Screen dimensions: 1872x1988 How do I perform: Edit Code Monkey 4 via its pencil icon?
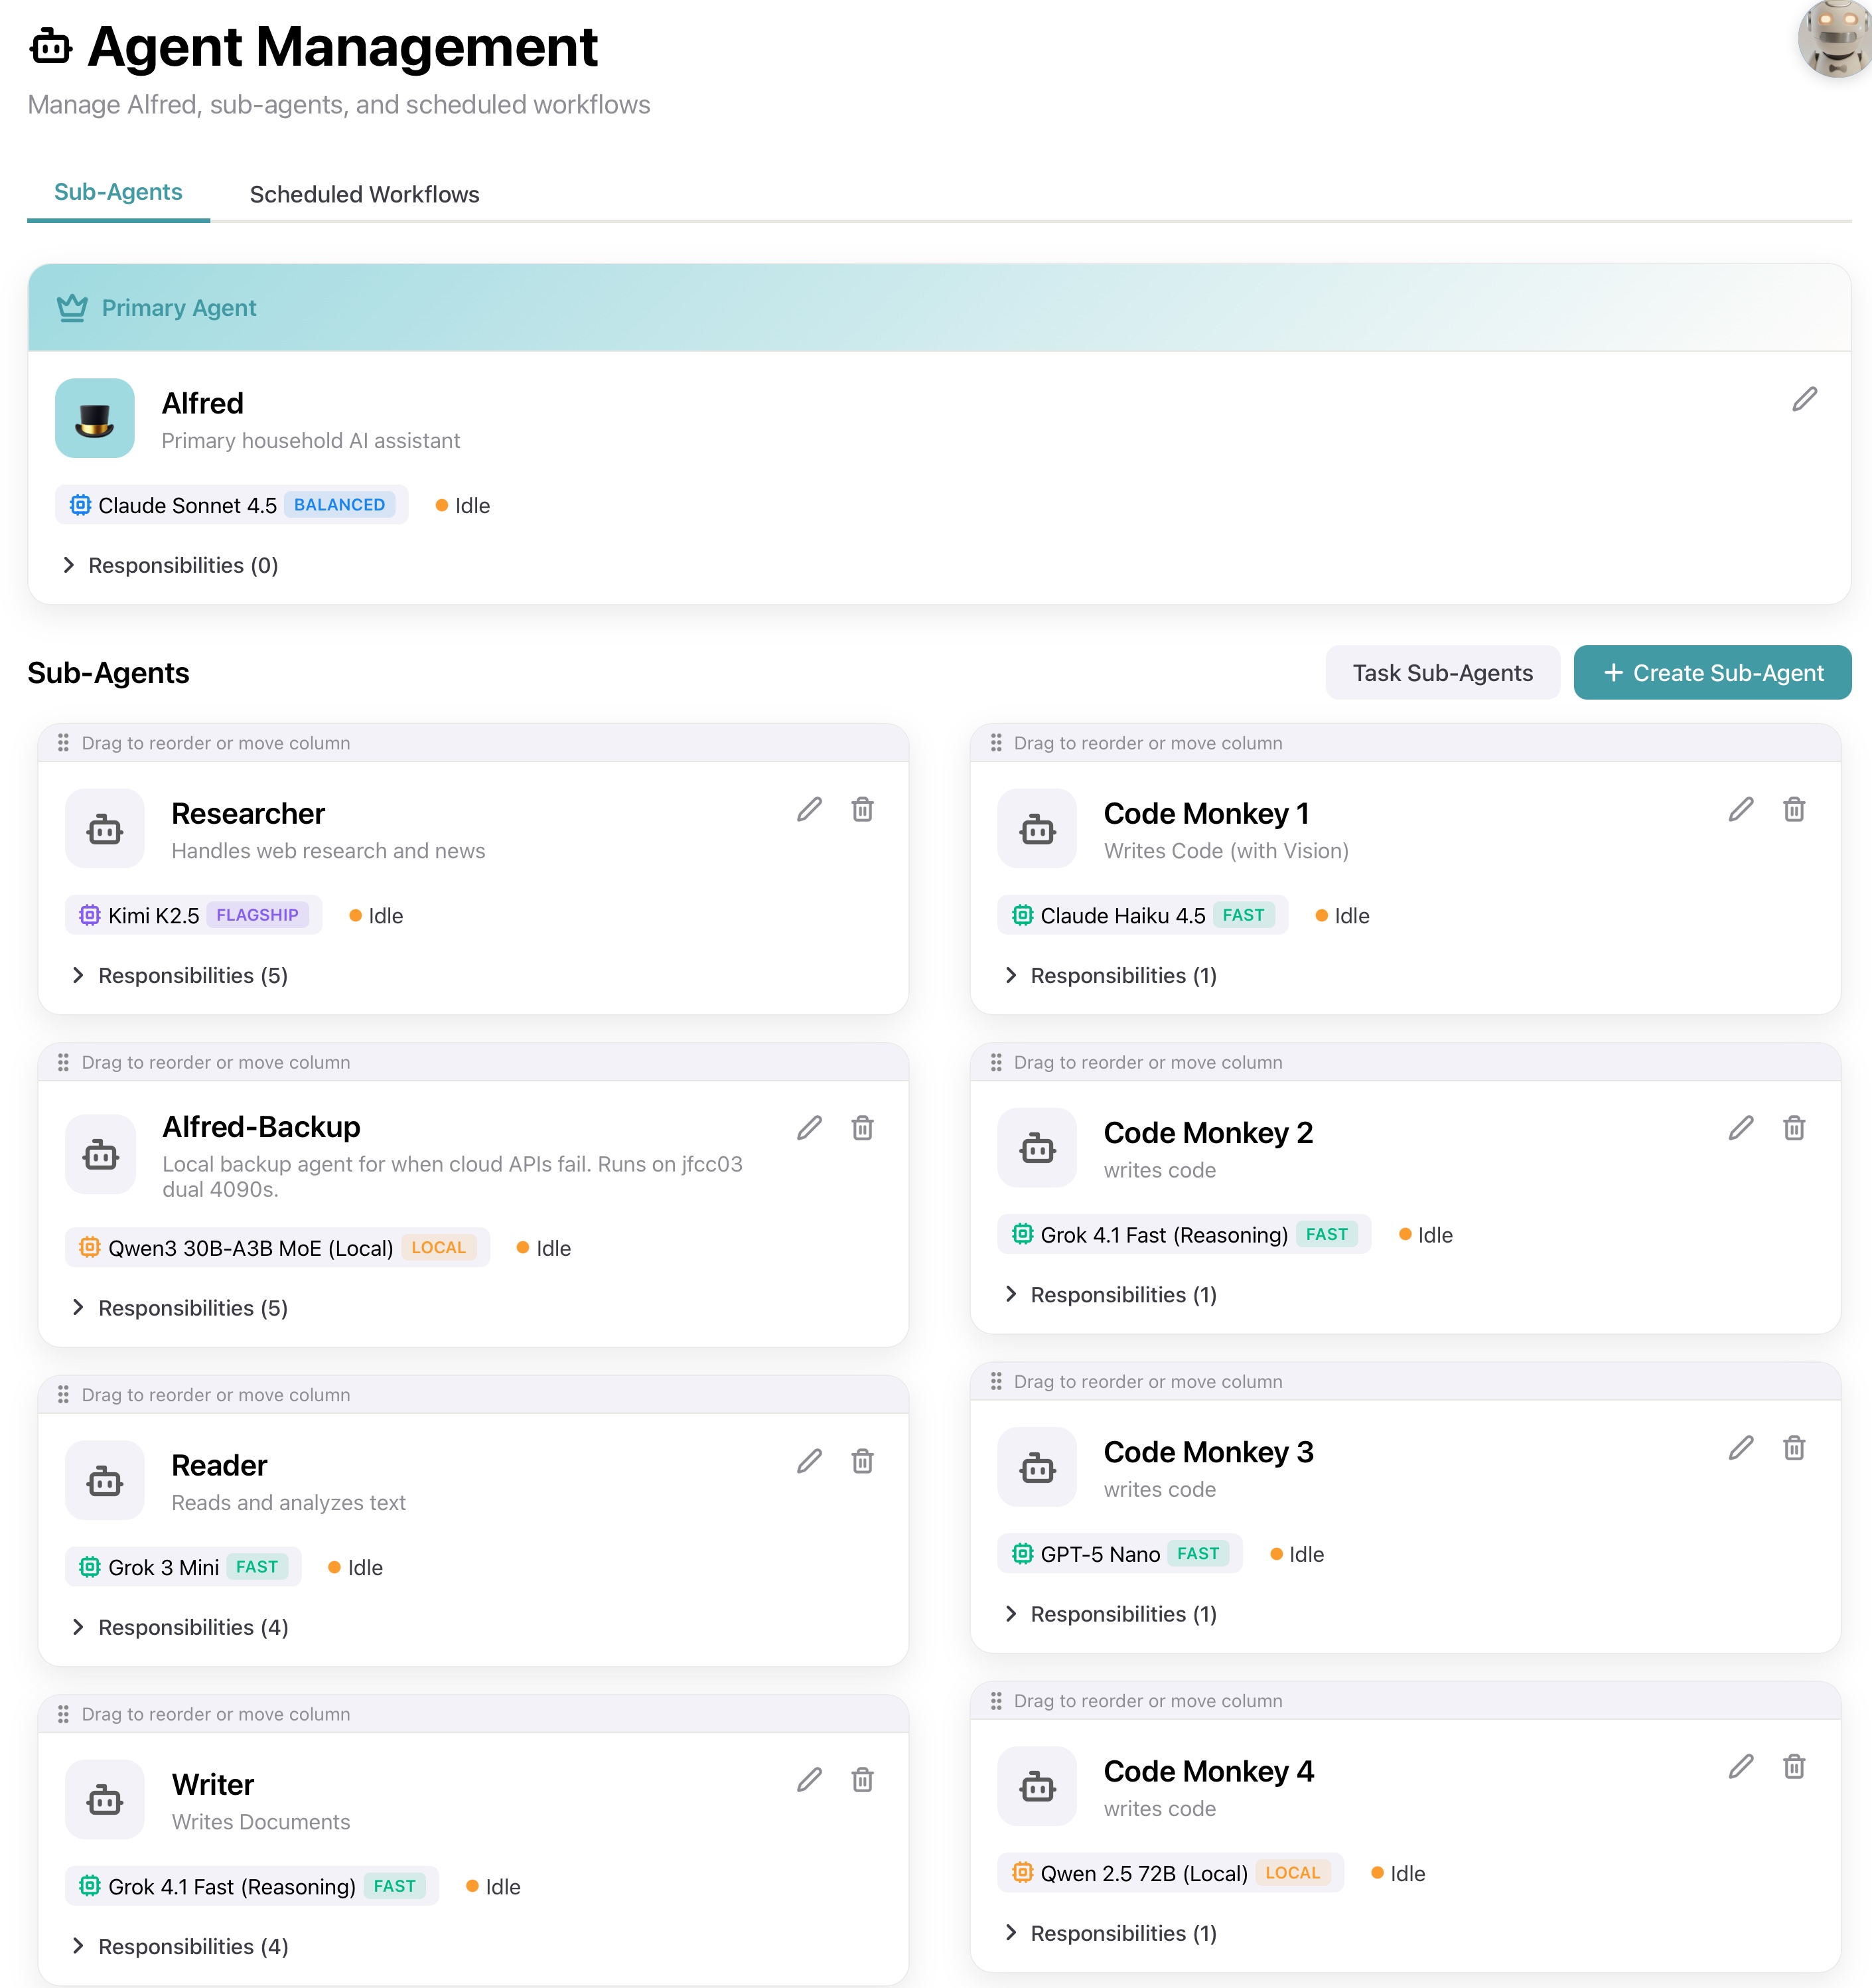click(1740, 1766)
